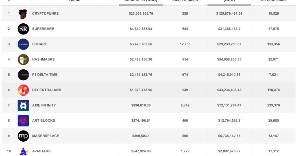Image resolution: width=305 pixels, height=156 pixels.
Task: Go to the SUPERRARE name link
Action: pyautogui.click(x=43, y=29)
